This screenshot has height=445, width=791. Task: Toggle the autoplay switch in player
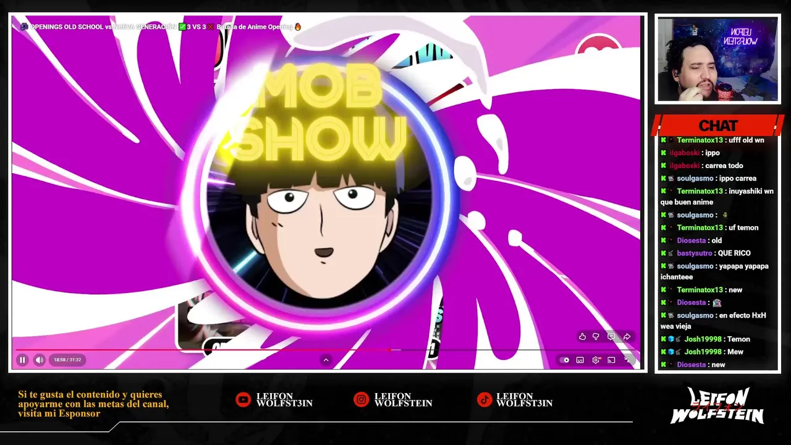(564, 360)
